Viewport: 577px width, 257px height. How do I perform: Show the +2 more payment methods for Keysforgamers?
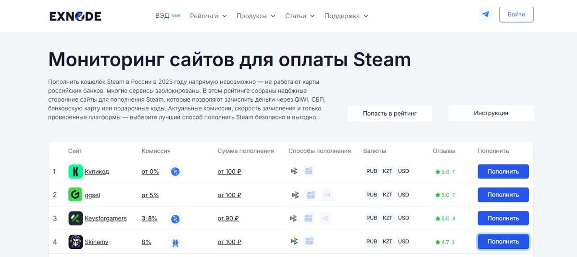[x=325, y=218]
